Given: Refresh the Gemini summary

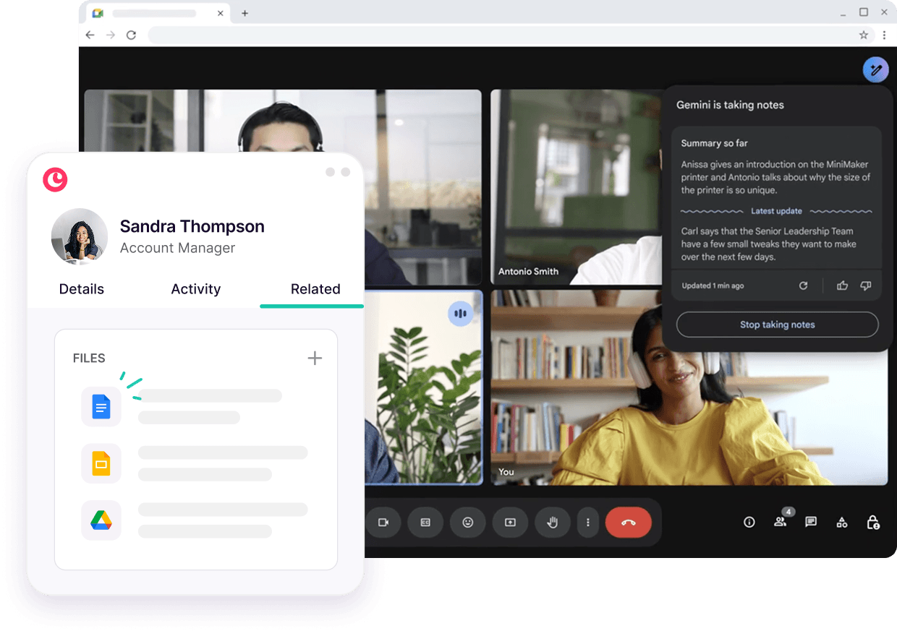Looking at the screenshot, I should [x=803, y=286].
